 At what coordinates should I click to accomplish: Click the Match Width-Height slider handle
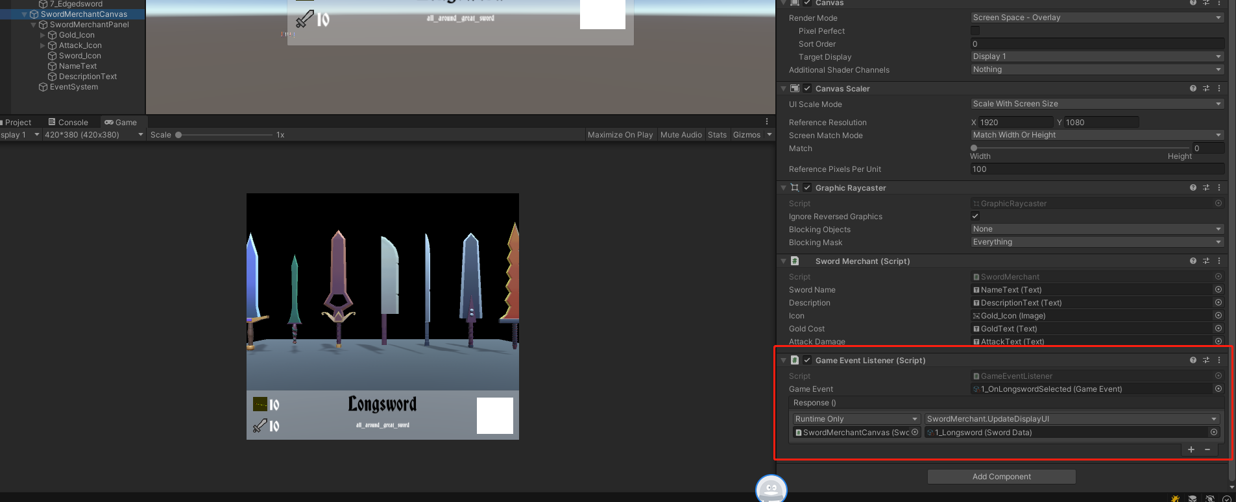(x=974, y=148)
